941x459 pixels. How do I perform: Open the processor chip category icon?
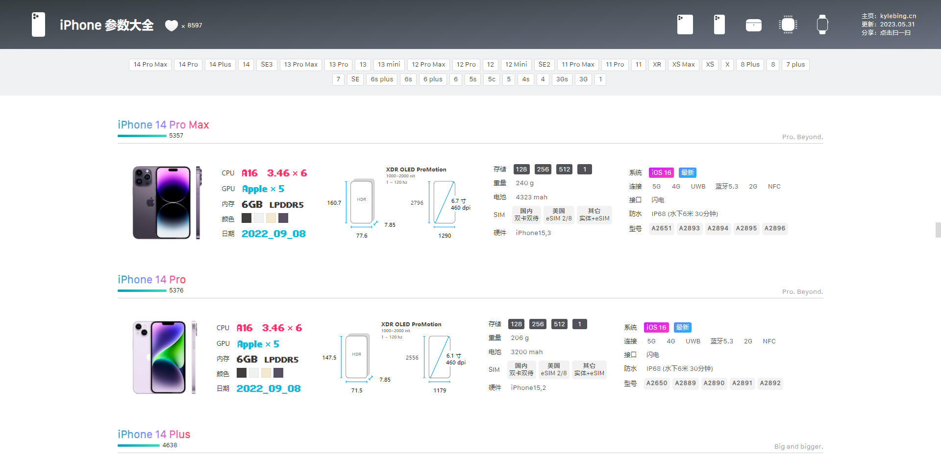tap(788, 24)
